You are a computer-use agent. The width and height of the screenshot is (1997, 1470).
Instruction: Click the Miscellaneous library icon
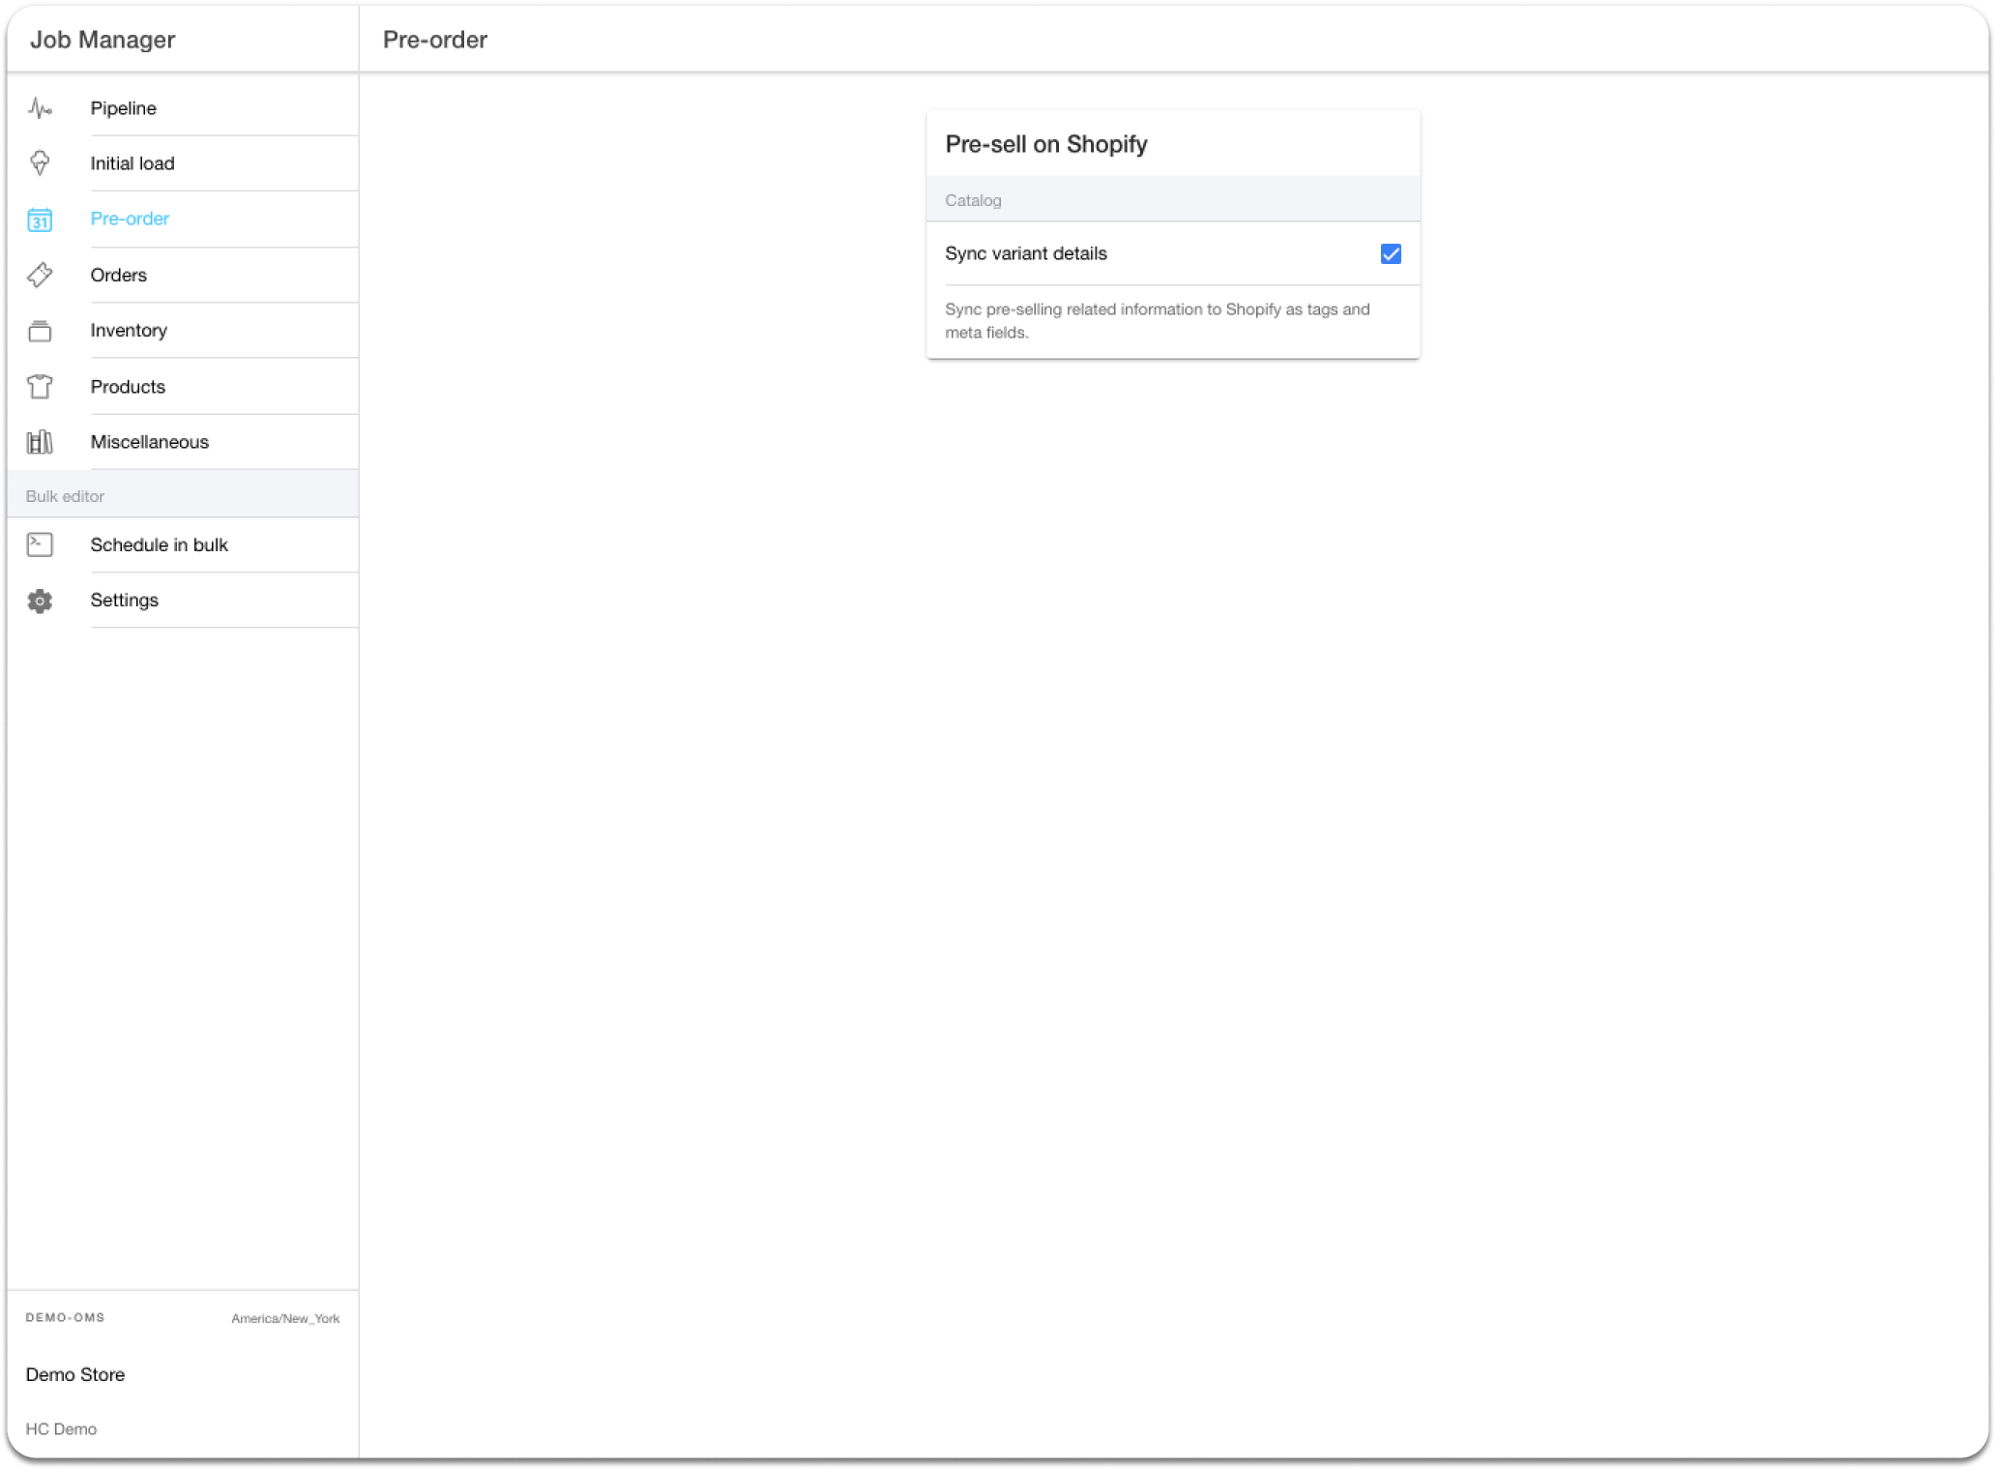point(40,442)
